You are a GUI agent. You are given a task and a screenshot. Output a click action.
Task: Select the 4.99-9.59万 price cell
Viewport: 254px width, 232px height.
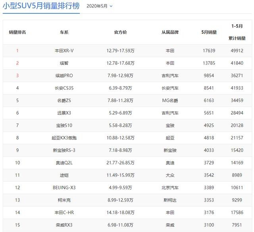click(x=120, y=188)
